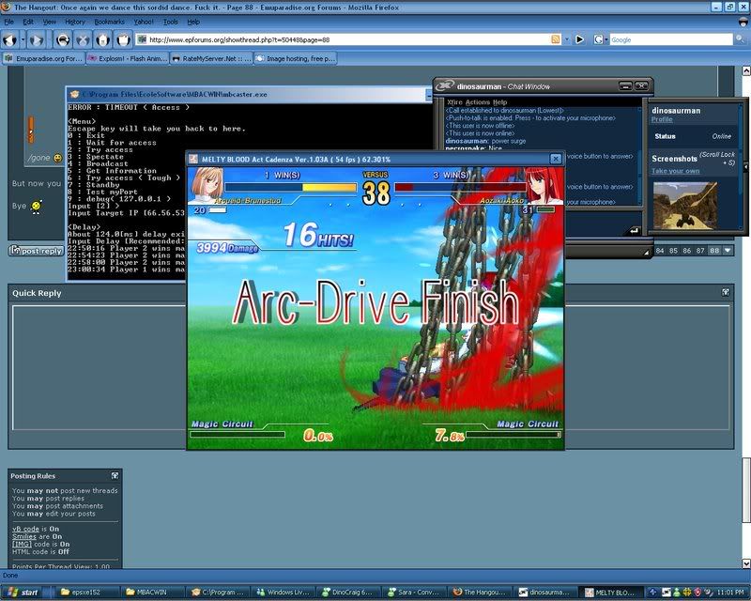Image resolution: width=751 pixels, height=601 pixels.
Task: Click the Windows Start button
Action: [23, 593]
